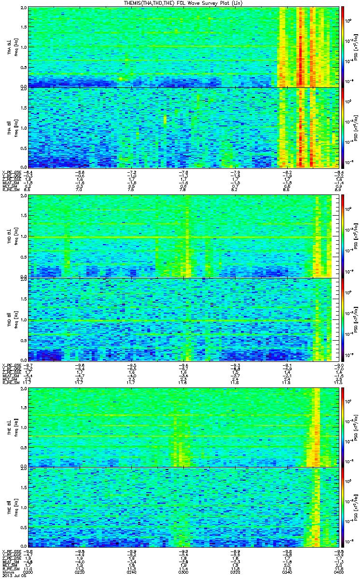Viewport: 362px width, 579px height.
Task: Click the THE B-parallel spectrogram panel
Action: point(182,508)
